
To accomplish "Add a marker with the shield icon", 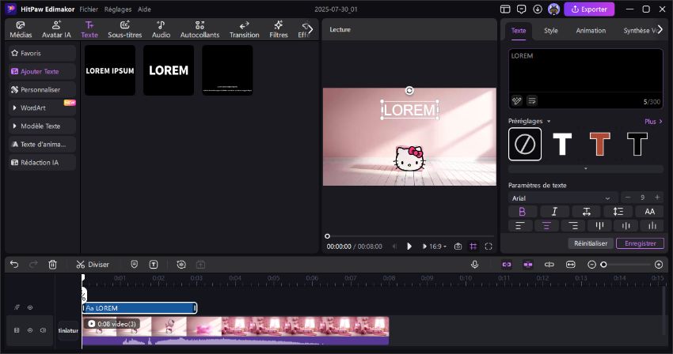I will pos(135,265).
